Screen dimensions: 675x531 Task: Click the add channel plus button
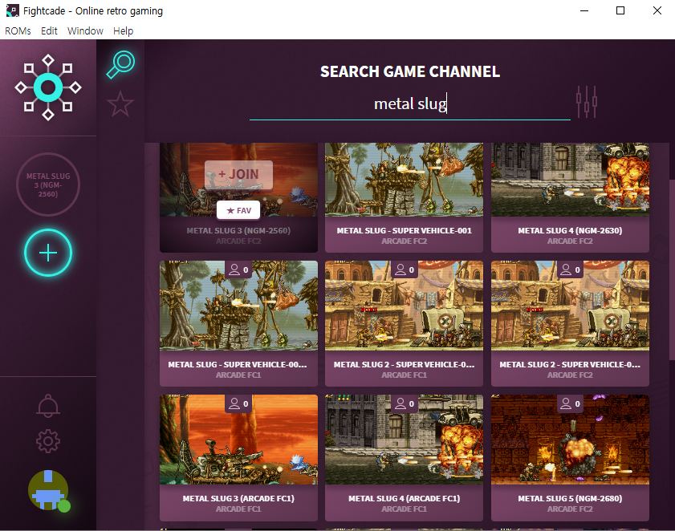coord(48,253)
